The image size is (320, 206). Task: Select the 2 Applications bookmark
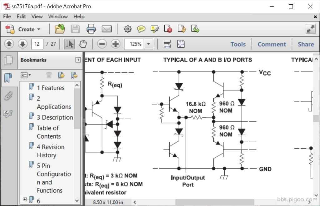(x=54, y=102)
